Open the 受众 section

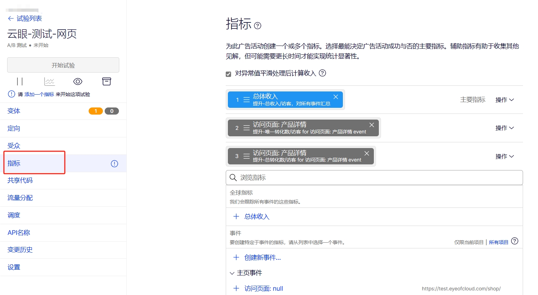(63, 146)
